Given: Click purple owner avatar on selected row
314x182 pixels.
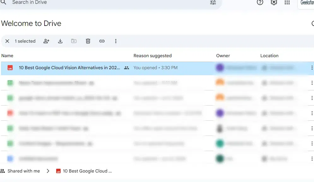Looking at the screenshot, I should pos(220,68).
